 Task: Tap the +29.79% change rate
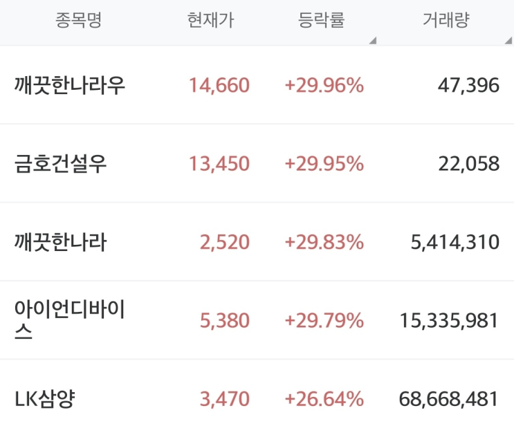(324, 321)
